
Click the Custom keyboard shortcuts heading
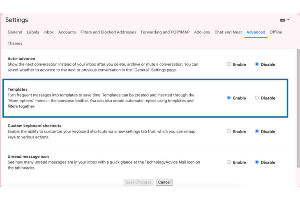click(35, 126)
